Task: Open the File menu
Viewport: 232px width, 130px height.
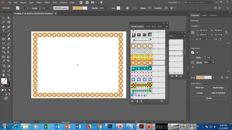Action: 9,3
